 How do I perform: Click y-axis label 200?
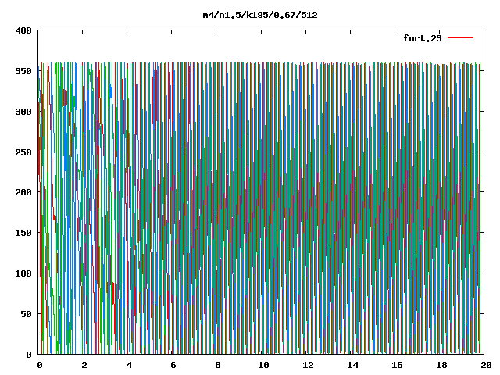tap(23, 192)
